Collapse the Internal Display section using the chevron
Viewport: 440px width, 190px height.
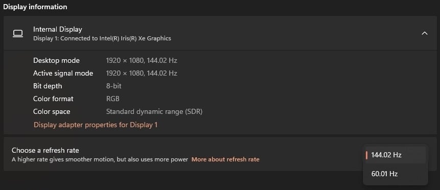point(425,33)
